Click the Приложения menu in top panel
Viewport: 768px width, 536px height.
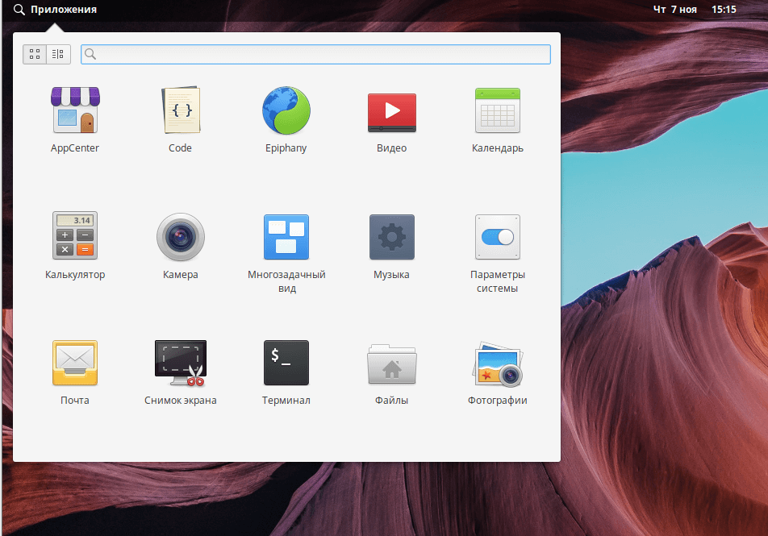[x=63, y=10]
